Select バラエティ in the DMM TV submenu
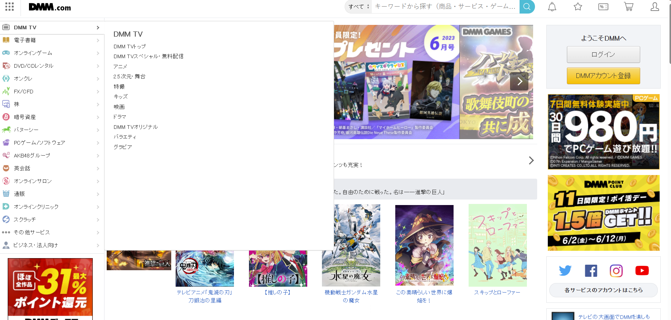Viewport: 671px width, 320px height. click(x=125, y=137)
